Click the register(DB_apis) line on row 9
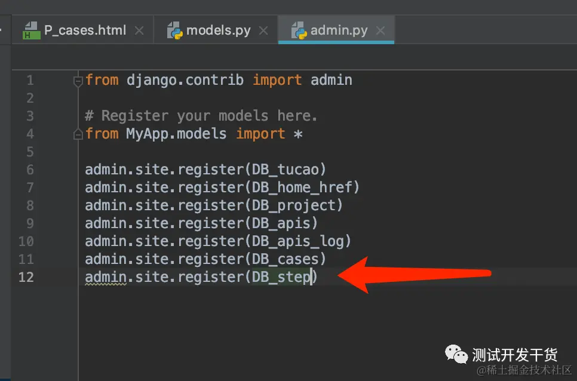Screen dimensions: 577x381 point(201,223)
